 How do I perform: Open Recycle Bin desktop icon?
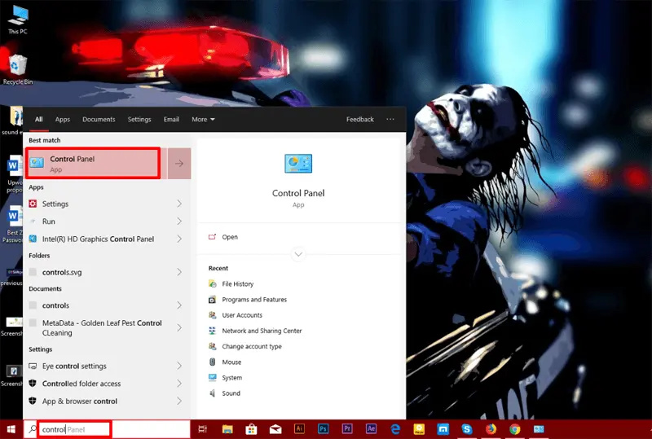(17, 67)
